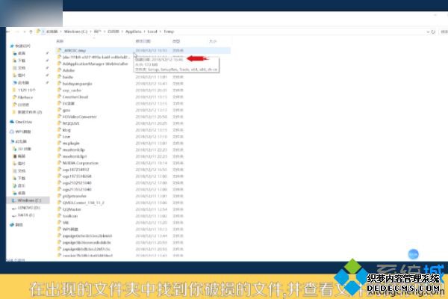Click the search box at top right

[444, 31]
